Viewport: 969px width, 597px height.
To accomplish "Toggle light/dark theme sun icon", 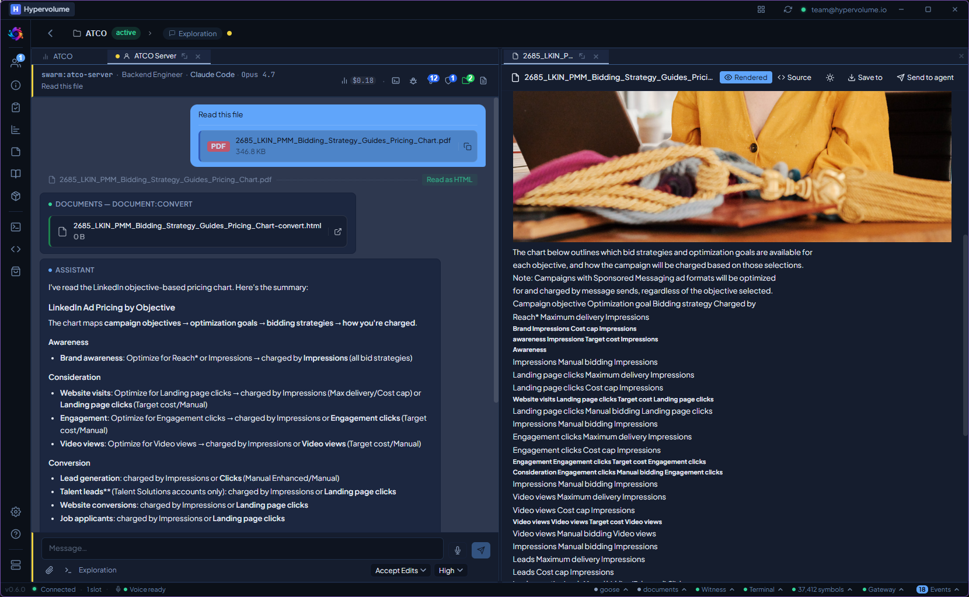I will 830,78.
